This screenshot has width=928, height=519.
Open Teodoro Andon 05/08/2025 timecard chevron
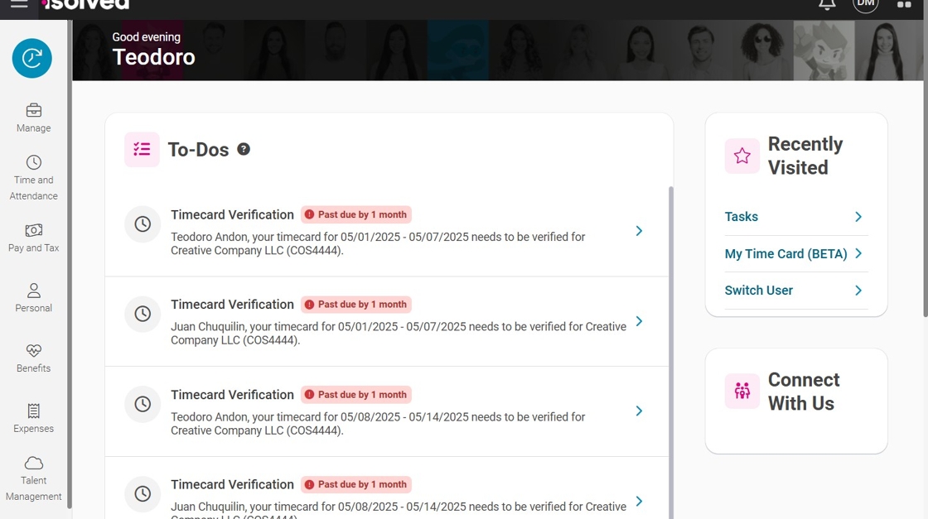pos(639,411)
